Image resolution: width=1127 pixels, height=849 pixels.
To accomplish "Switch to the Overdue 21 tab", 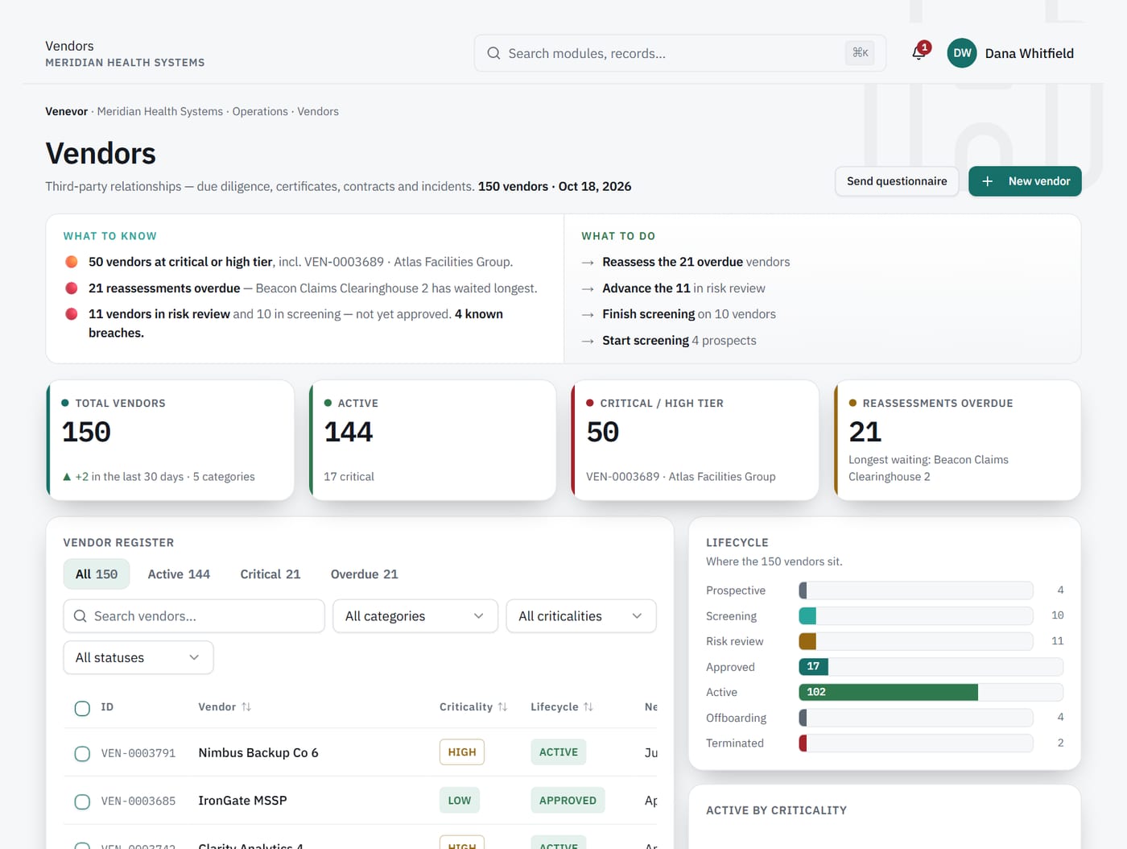I will tap(365, 574).
